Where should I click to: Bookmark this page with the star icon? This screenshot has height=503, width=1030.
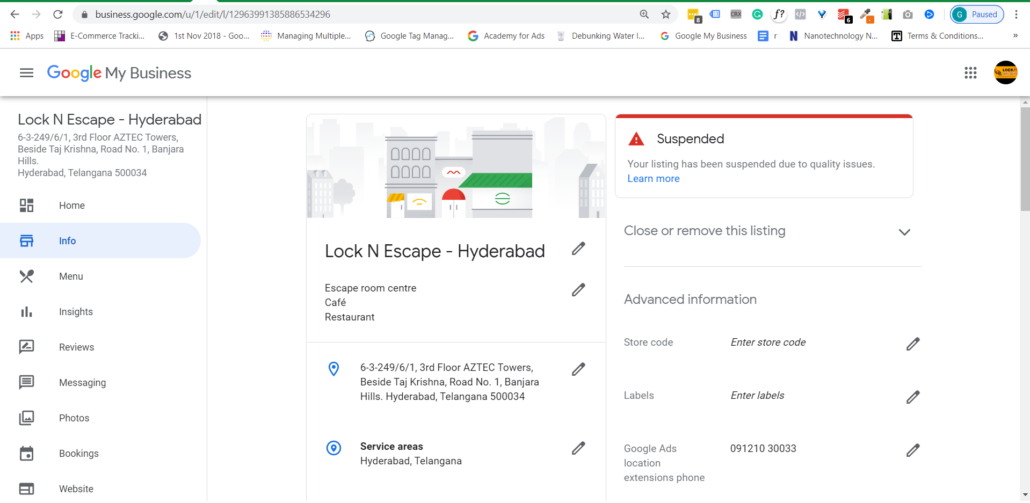[x=666, y=14]
